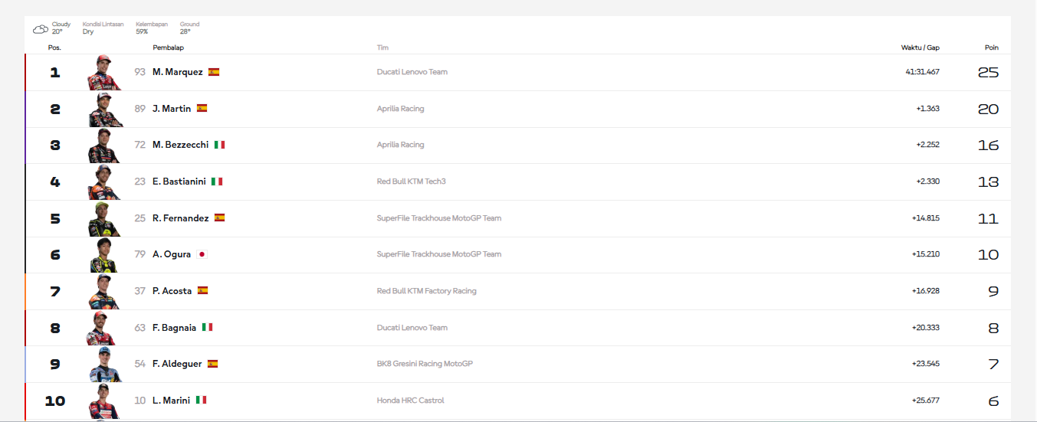Viewport: 1037px width, 422px height.
Task: Click the Ground 28° temperature info
Action: pos(189,28)
